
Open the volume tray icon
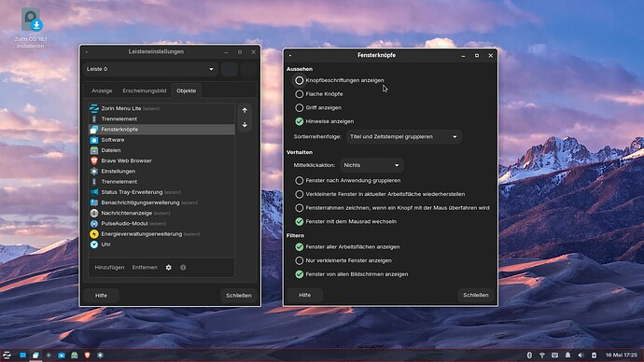point(581,355)
